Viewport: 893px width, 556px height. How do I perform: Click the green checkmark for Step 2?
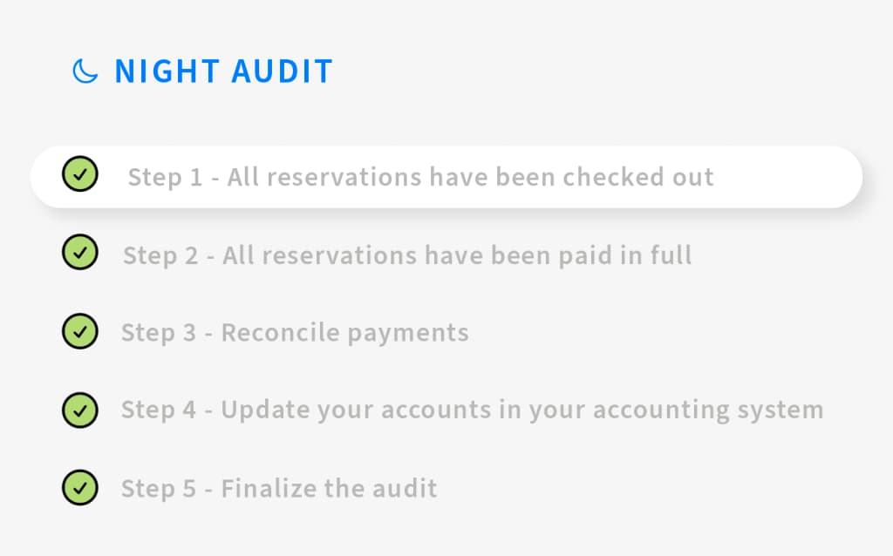pyautogui.click(x=80, y=253)
